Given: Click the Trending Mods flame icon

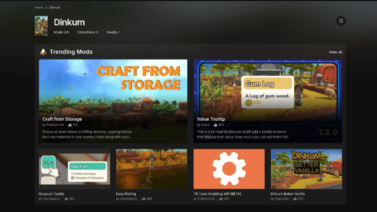Looking at the screenshot, I should tap(43, 52).
